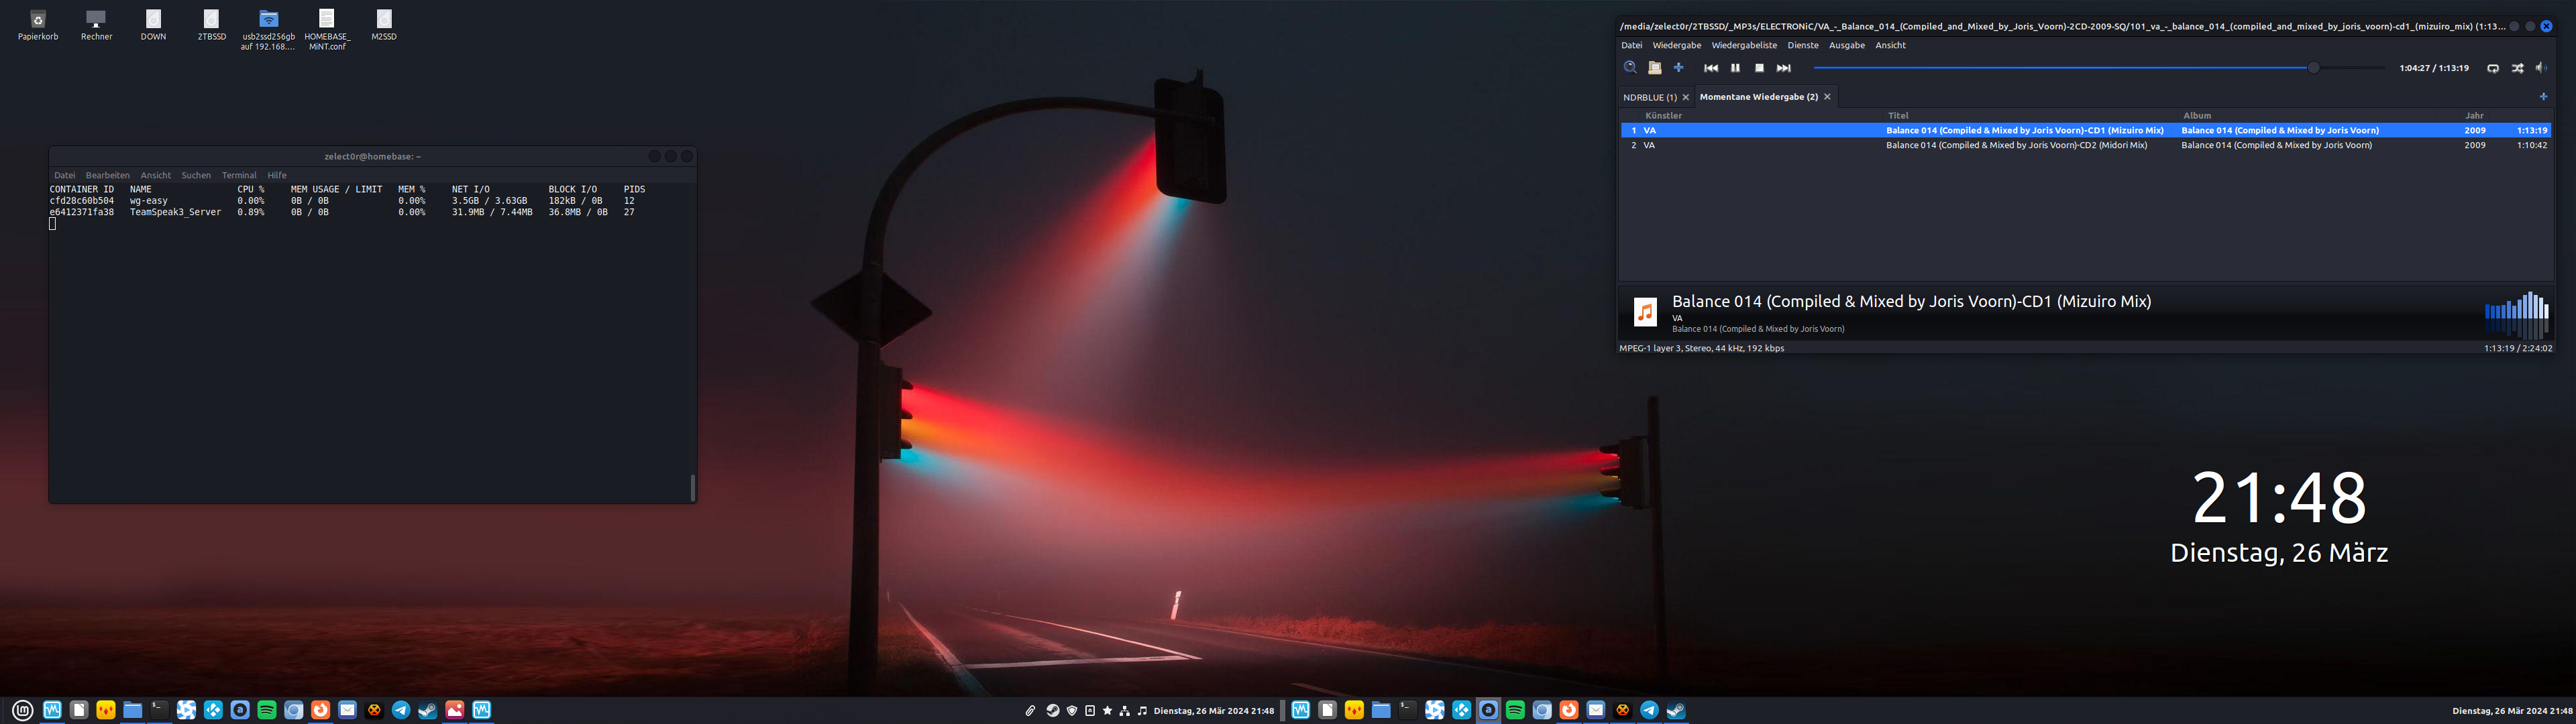The width and height of the screenshot is (2576, 724).
Task: Open files with the folder icon
Action: [x=1655, y=68]
